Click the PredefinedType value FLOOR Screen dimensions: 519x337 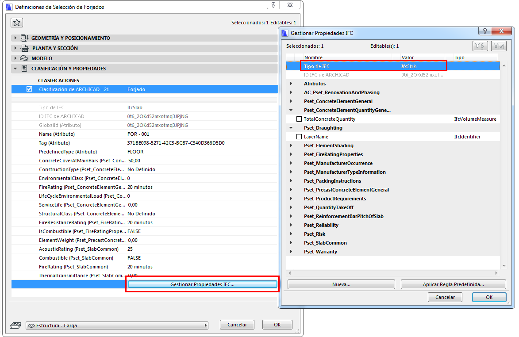tap(135, 152)
